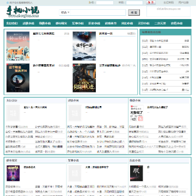This screenshot has width=196, height=196.
Task: Click the 都市现实 section heading
Action: [11, 161]
